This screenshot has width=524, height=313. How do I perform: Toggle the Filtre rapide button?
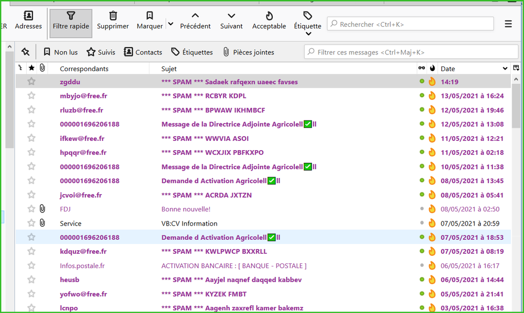click(71, 21)
